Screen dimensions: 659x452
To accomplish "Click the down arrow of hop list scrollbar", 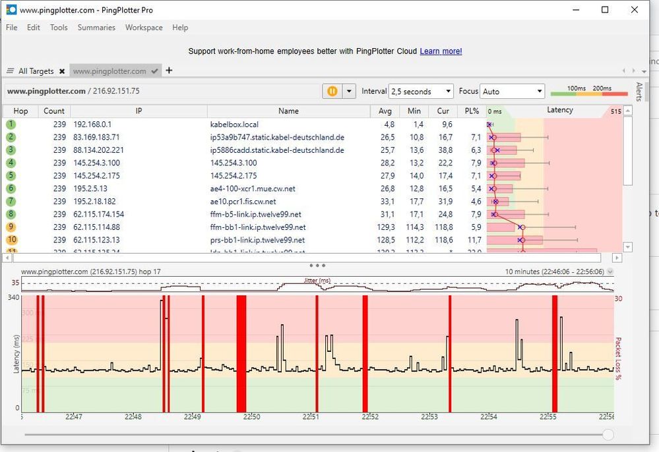I will [627, 247].
